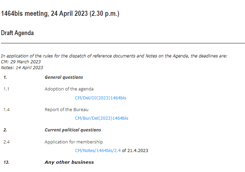Screen dimensions: 245x172
Task: Select the 'General questions' section heading
Action: tap(64, 77)
